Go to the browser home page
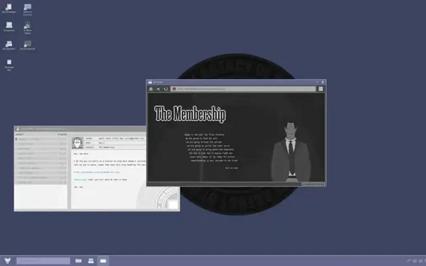This screenshot has width=426, height=266. pyautogui.click(x=151, y=89)
